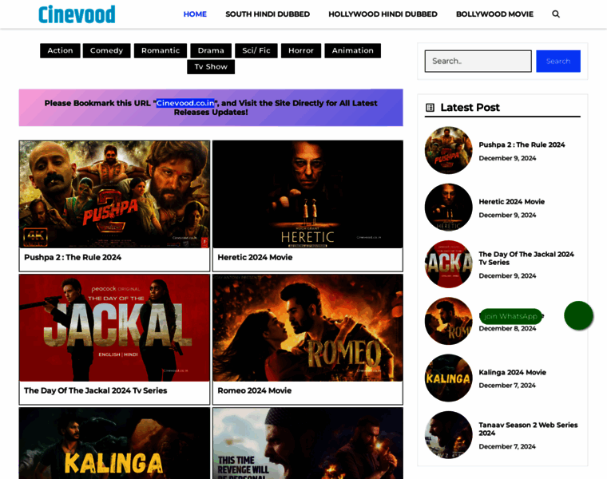
Task: Open the HOME menu item
Action: point(195,14)
